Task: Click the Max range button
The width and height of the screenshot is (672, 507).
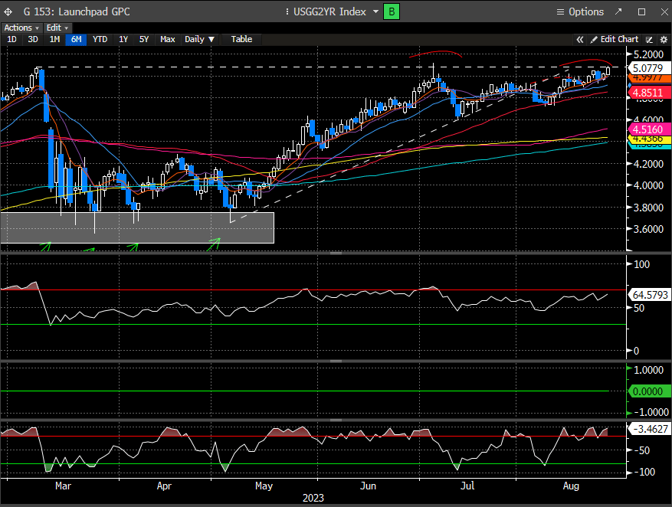Action: 167,39
